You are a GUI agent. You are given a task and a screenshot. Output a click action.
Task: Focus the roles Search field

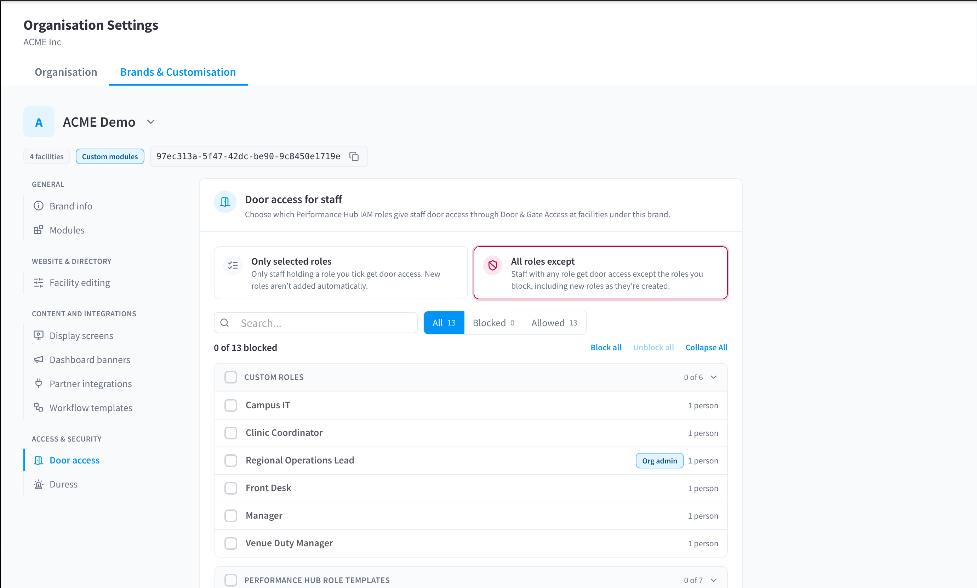(x=315, y=323)
